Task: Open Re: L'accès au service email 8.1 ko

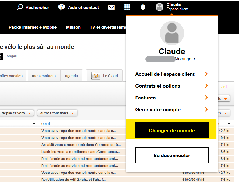Action: 79,159
